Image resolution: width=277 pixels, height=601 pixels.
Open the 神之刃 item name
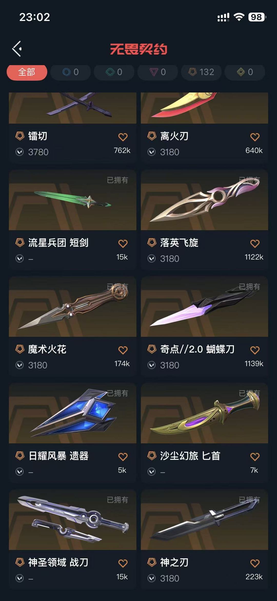[174, 562]
